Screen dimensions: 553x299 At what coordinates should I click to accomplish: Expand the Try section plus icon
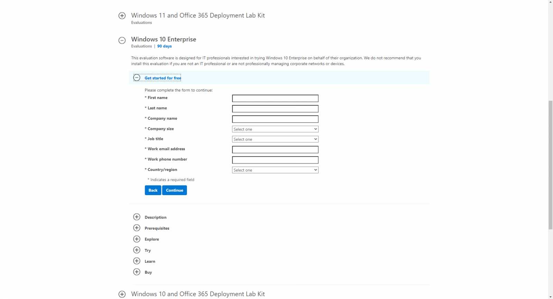[137, 250]
